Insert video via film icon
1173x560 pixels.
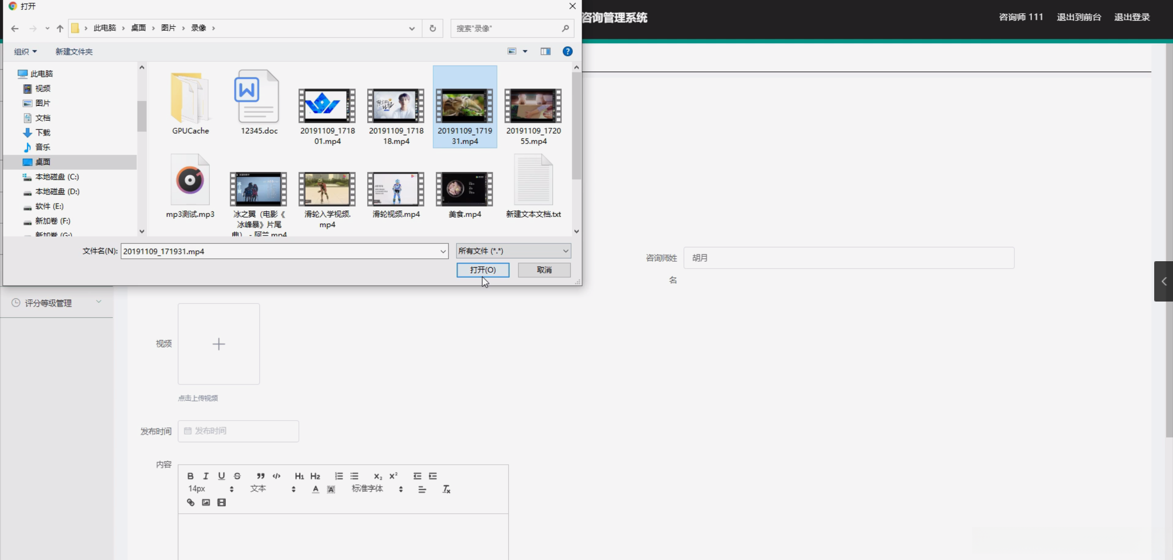coord(221,502)
